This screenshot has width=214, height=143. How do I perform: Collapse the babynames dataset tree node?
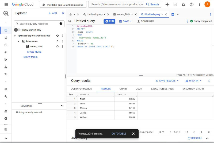pyautogui.click(x=18, y=41)
